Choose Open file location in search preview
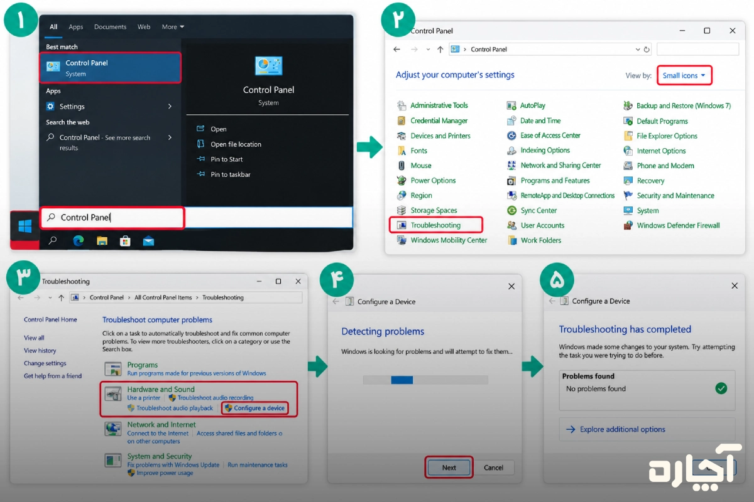The image size is (754, 502). click(x=236, y=144)
